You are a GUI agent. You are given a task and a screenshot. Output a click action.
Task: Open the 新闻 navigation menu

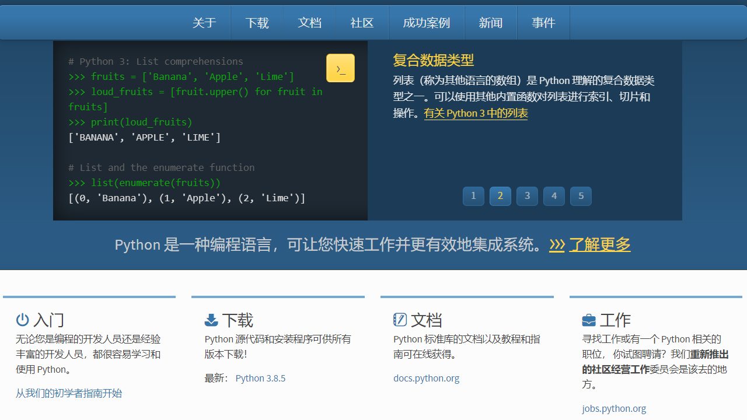(490, 23)
